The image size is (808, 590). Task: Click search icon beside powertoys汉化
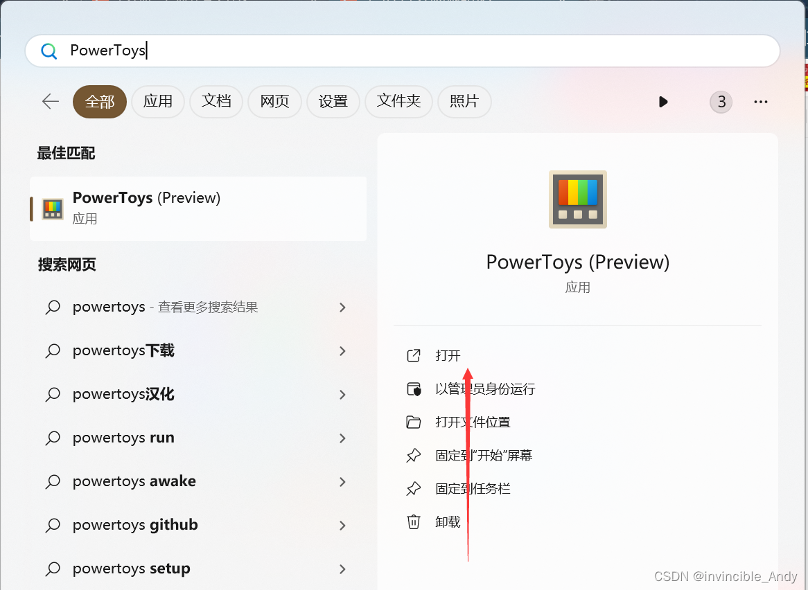click(53, 394)
